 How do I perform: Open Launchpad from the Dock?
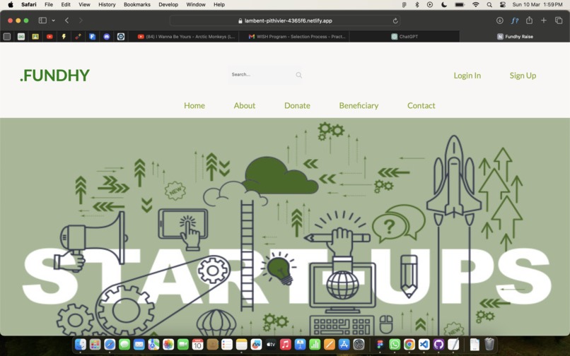(95, 344)
